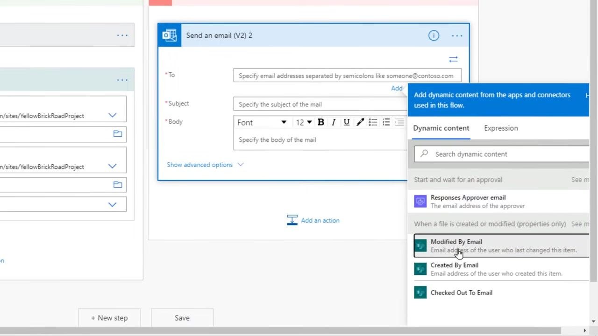This screenshot has height=336, width=598.
Task: Open second YellowBrickRoadProject site dropdown
Action: coord(112,166)
